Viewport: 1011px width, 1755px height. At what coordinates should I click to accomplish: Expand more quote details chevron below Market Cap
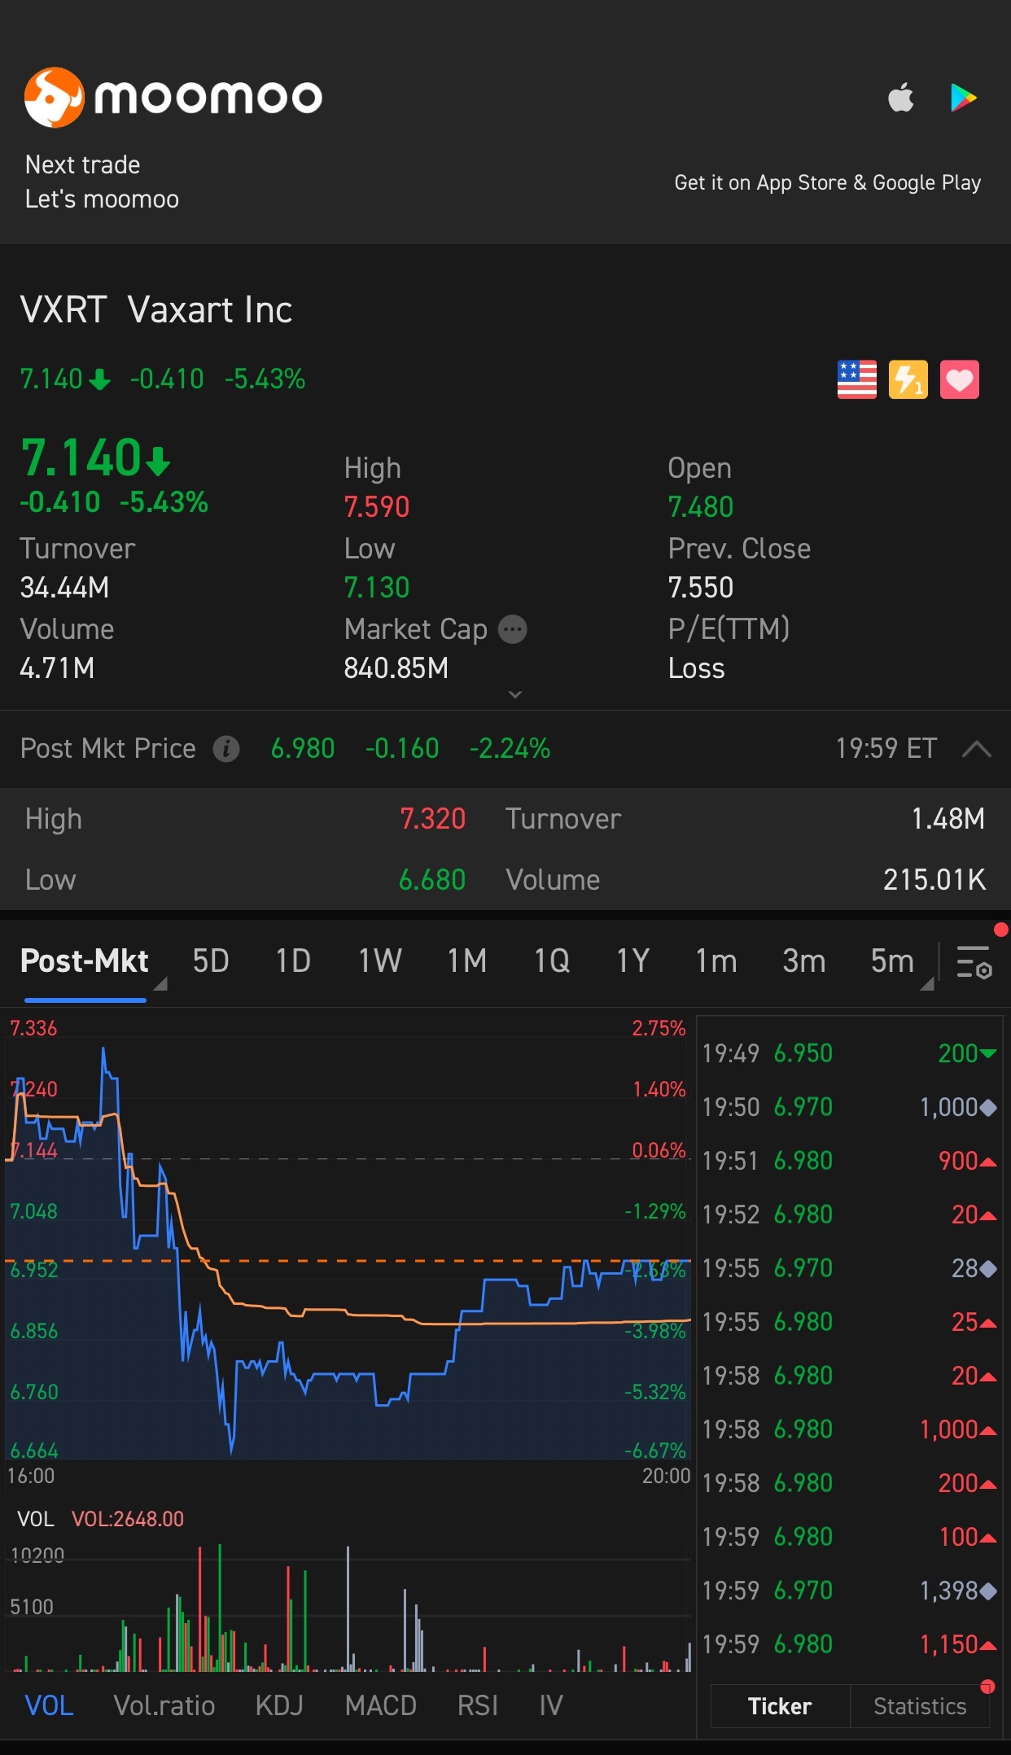(514, 694)
